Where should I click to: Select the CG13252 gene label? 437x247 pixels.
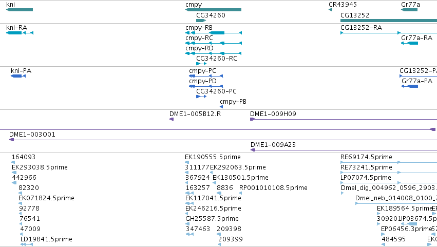click(355, 15)
